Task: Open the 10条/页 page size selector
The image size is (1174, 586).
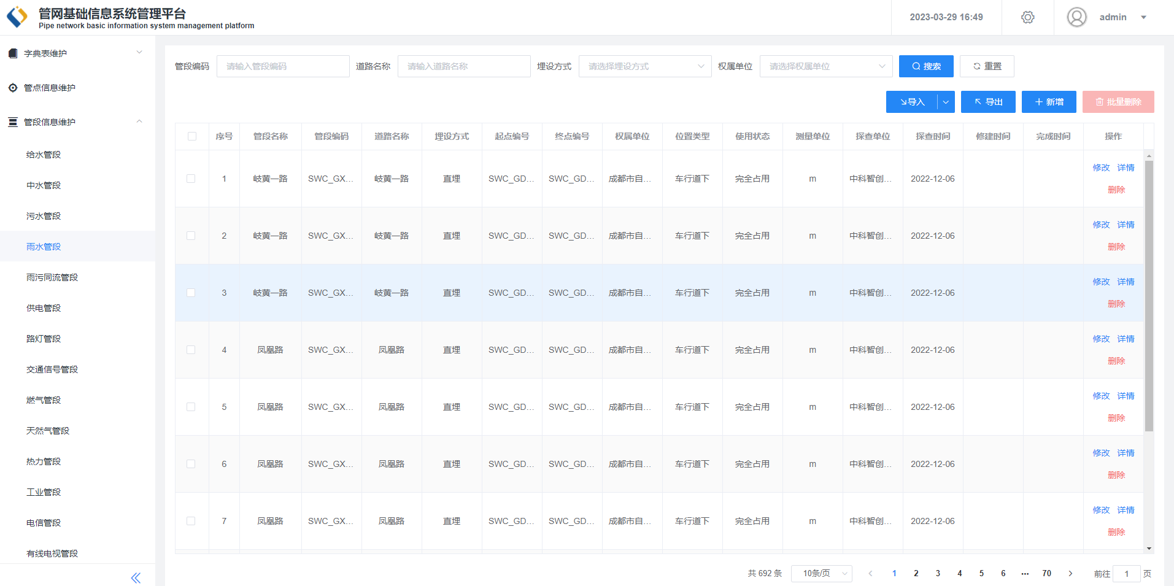Action: [x=821, y=573]
